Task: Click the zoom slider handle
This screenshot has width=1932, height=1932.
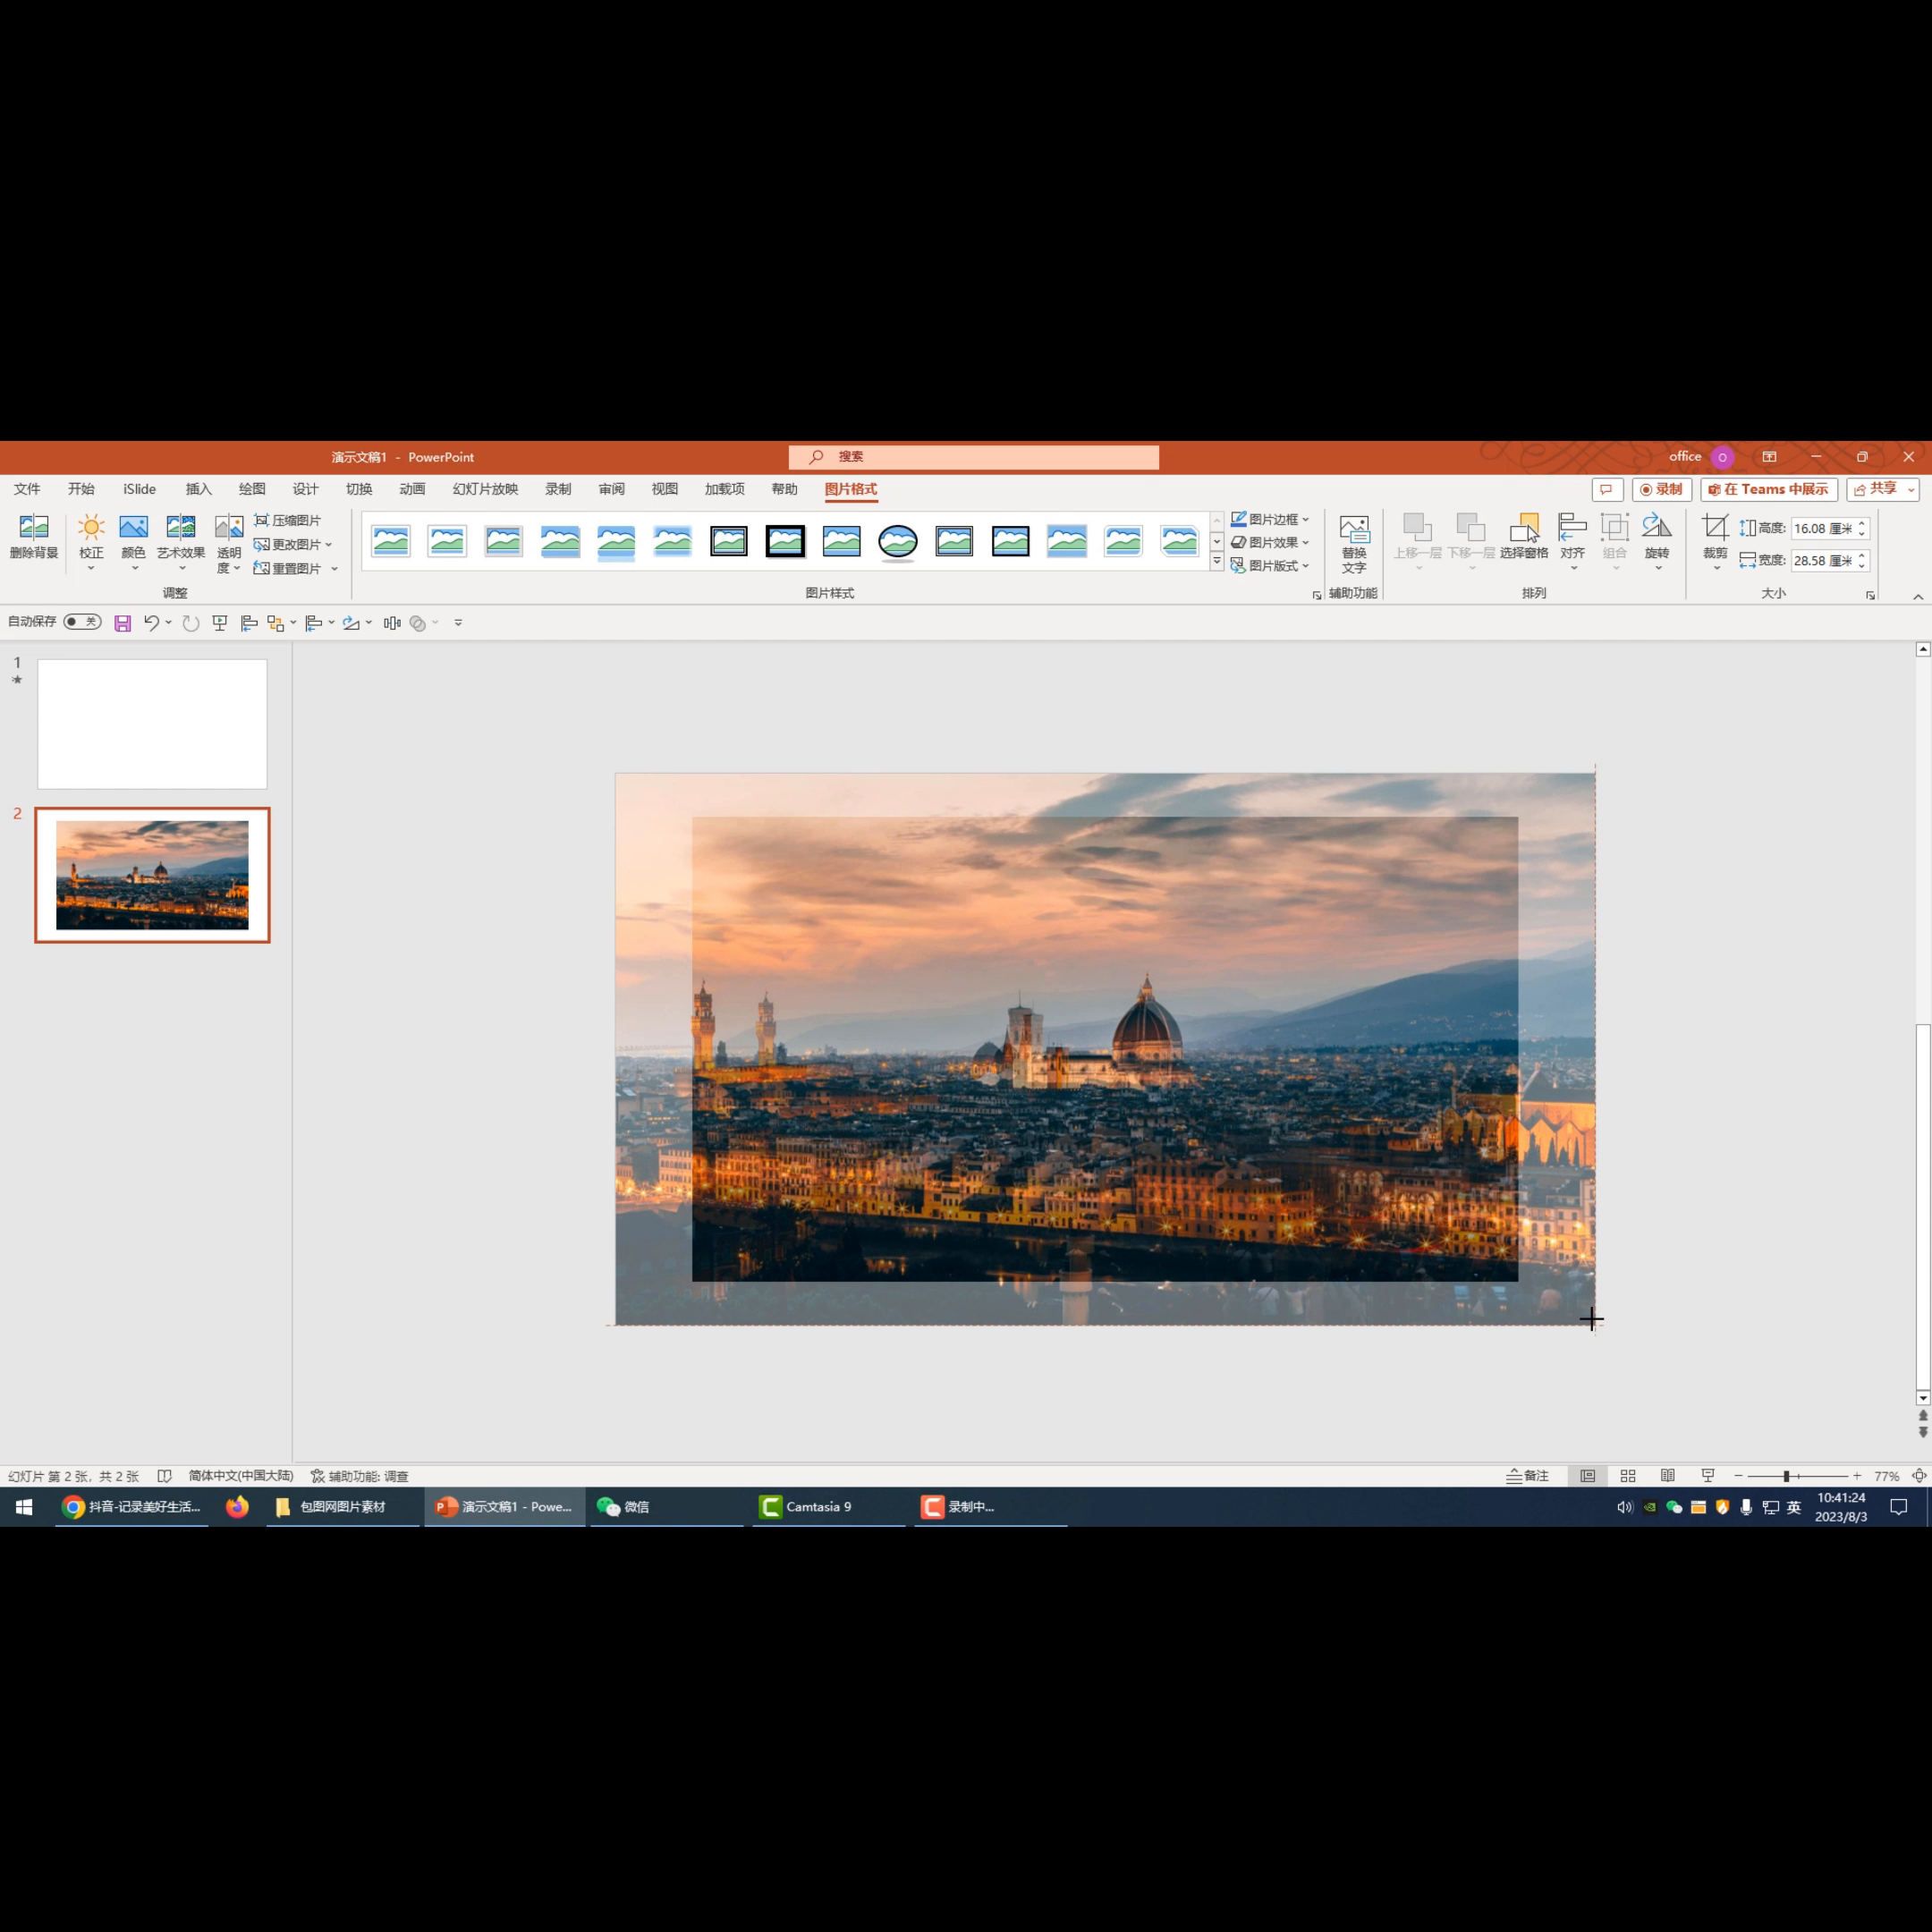Action: [x=1786, y=1476]
